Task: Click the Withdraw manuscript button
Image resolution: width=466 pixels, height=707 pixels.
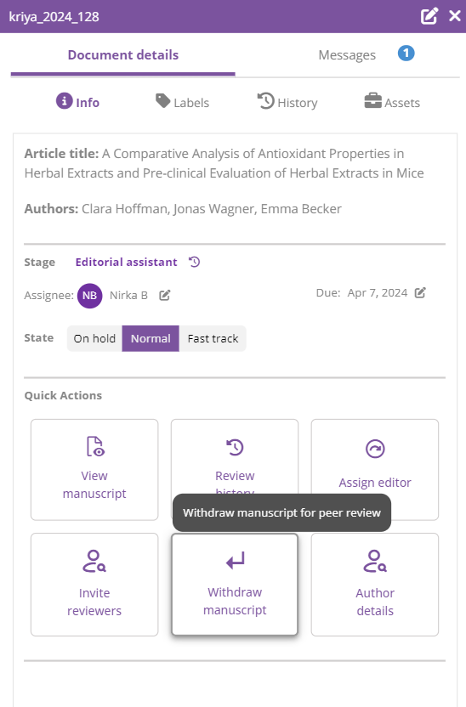Action: click(x=235, y=585)
